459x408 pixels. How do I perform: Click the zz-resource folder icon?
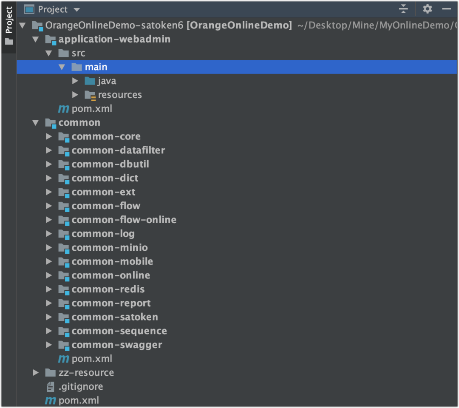tap(50, 373)
